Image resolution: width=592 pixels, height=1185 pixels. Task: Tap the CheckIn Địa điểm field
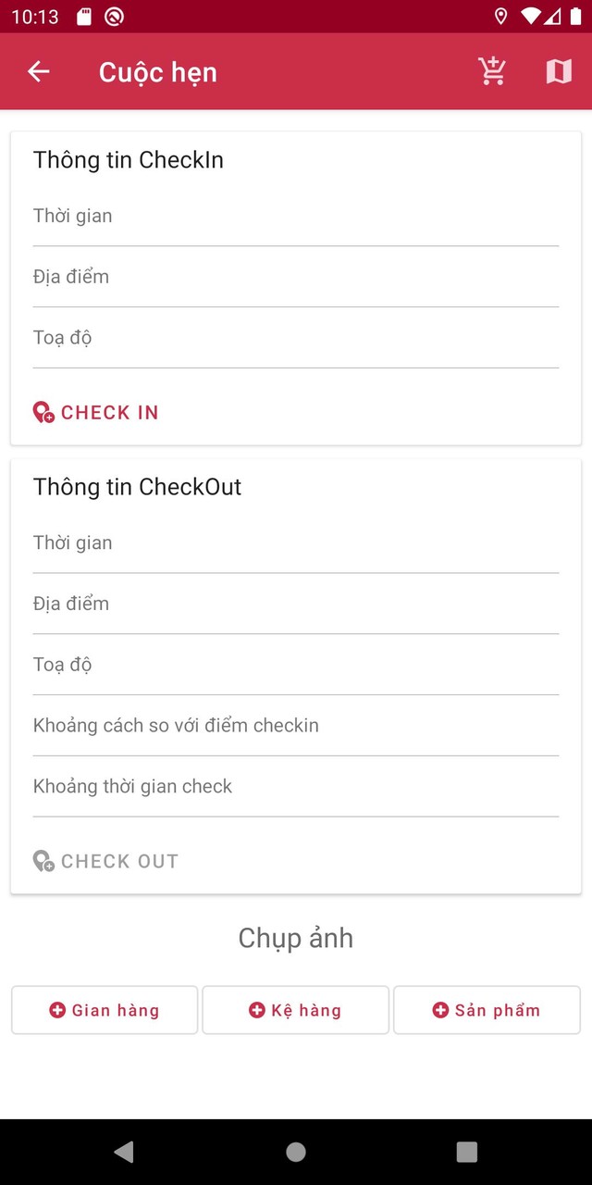pyautogui.click(x=296, y=277)
